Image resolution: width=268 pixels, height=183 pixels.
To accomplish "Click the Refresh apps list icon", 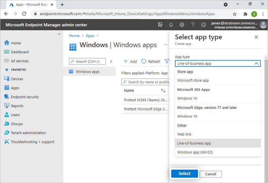I will [x=144, y=61].
